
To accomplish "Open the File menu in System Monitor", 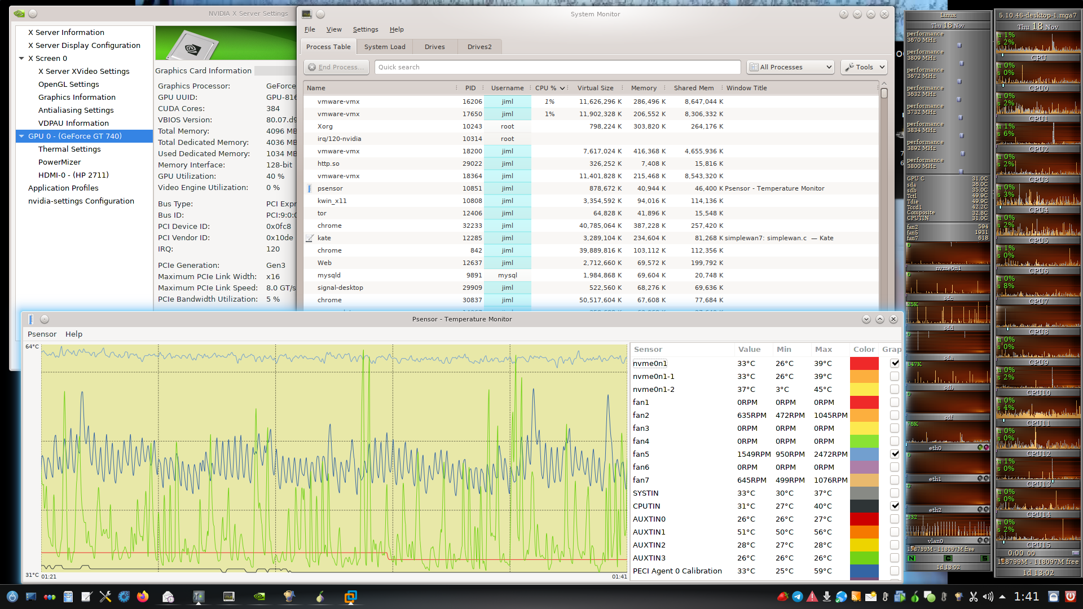I will (x=310, y=29).
